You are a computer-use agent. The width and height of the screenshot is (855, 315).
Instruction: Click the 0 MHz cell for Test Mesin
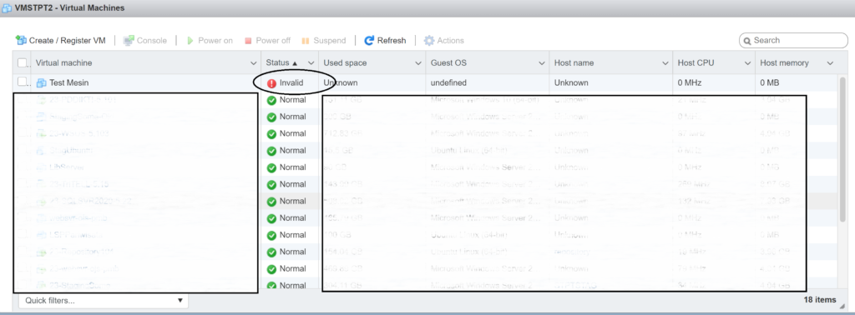(689, 83)
